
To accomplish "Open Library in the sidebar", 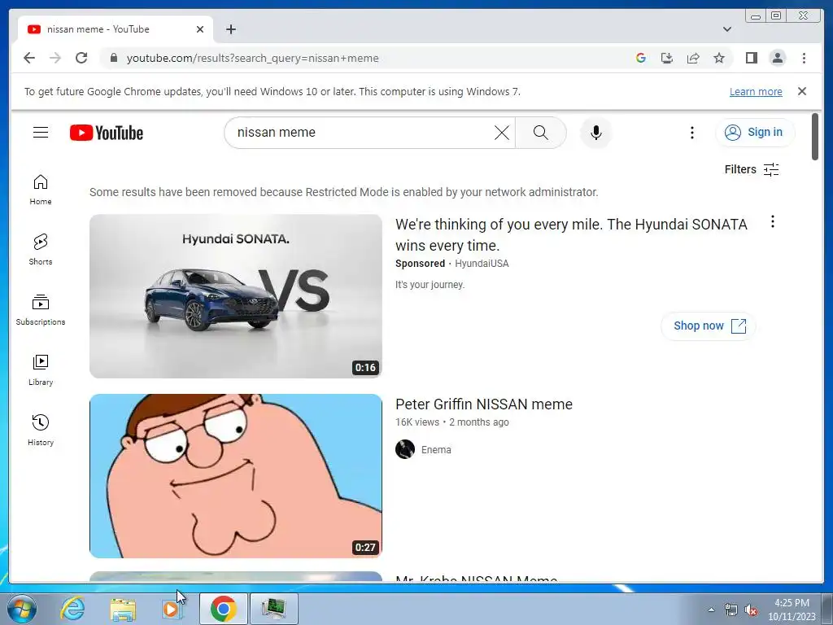I will [41, 370].
